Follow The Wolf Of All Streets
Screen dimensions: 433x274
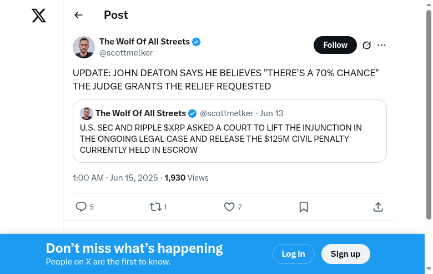[335, 45]
